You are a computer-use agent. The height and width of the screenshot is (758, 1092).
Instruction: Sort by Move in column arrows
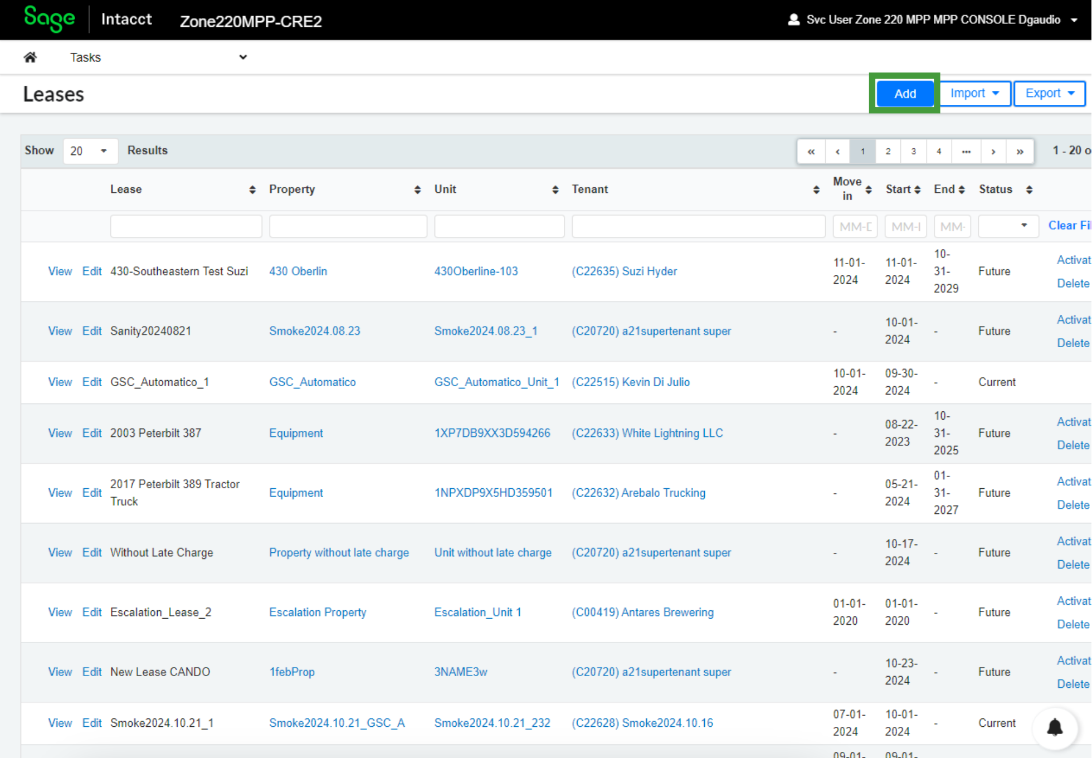pyautogui.click(x=869, y=190)
